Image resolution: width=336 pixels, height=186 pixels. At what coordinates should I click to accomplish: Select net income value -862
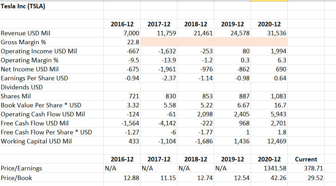pos(243,69)
